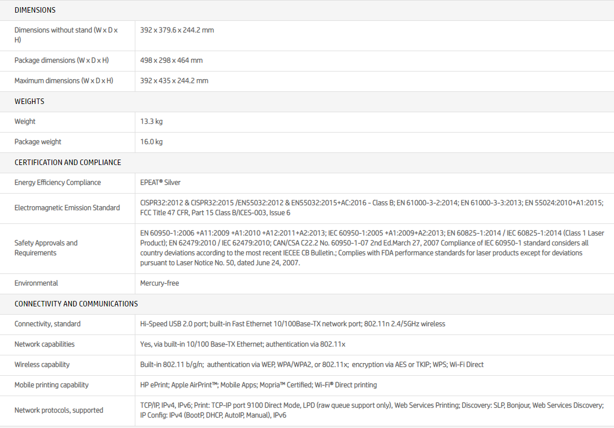The height and width of the screenshot is (428, 614).
Task: Click the Dimensions without stand label
Action: click(66, 35)
